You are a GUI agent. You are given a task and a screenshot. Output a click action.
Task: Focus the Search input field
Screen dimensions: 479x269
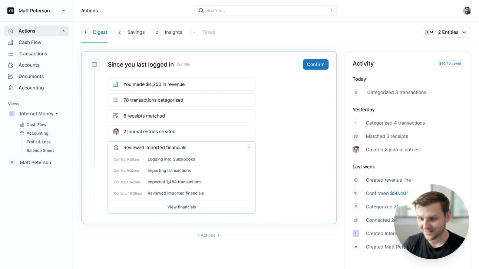[x=265, y=11]
